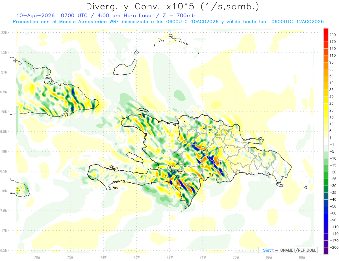The width and height of the screenshot is (339, 261).
Task: Click the yellow legend band between 20 and 25
Action: (326, 107)
